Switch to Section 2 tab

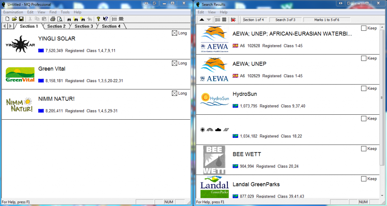pos(57,26)
